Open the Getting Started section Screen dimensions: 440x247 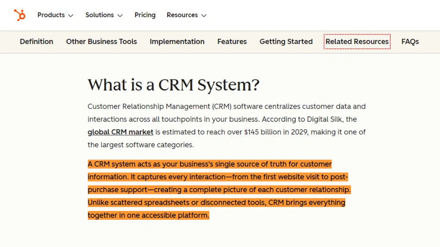286,42
